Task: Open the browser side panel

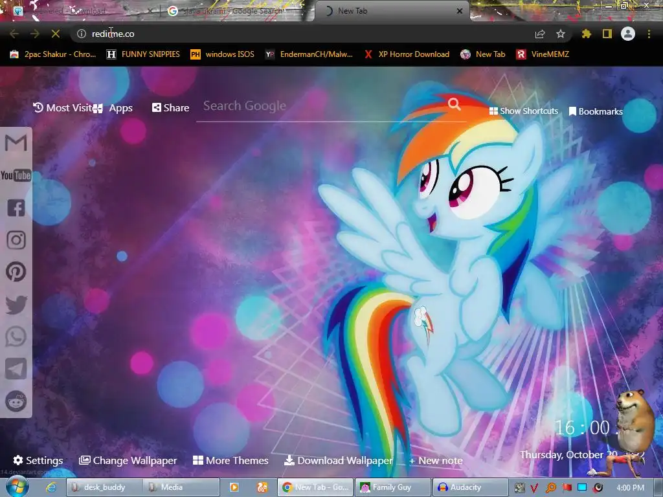Action: [607, 34]
